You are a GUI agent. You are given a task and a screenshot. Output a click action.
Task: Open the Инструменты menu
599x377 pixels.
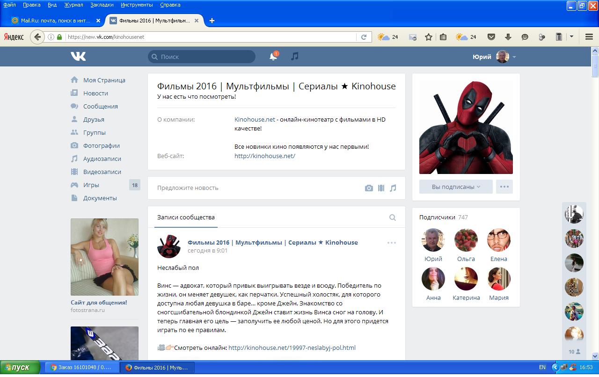(137, 5)
